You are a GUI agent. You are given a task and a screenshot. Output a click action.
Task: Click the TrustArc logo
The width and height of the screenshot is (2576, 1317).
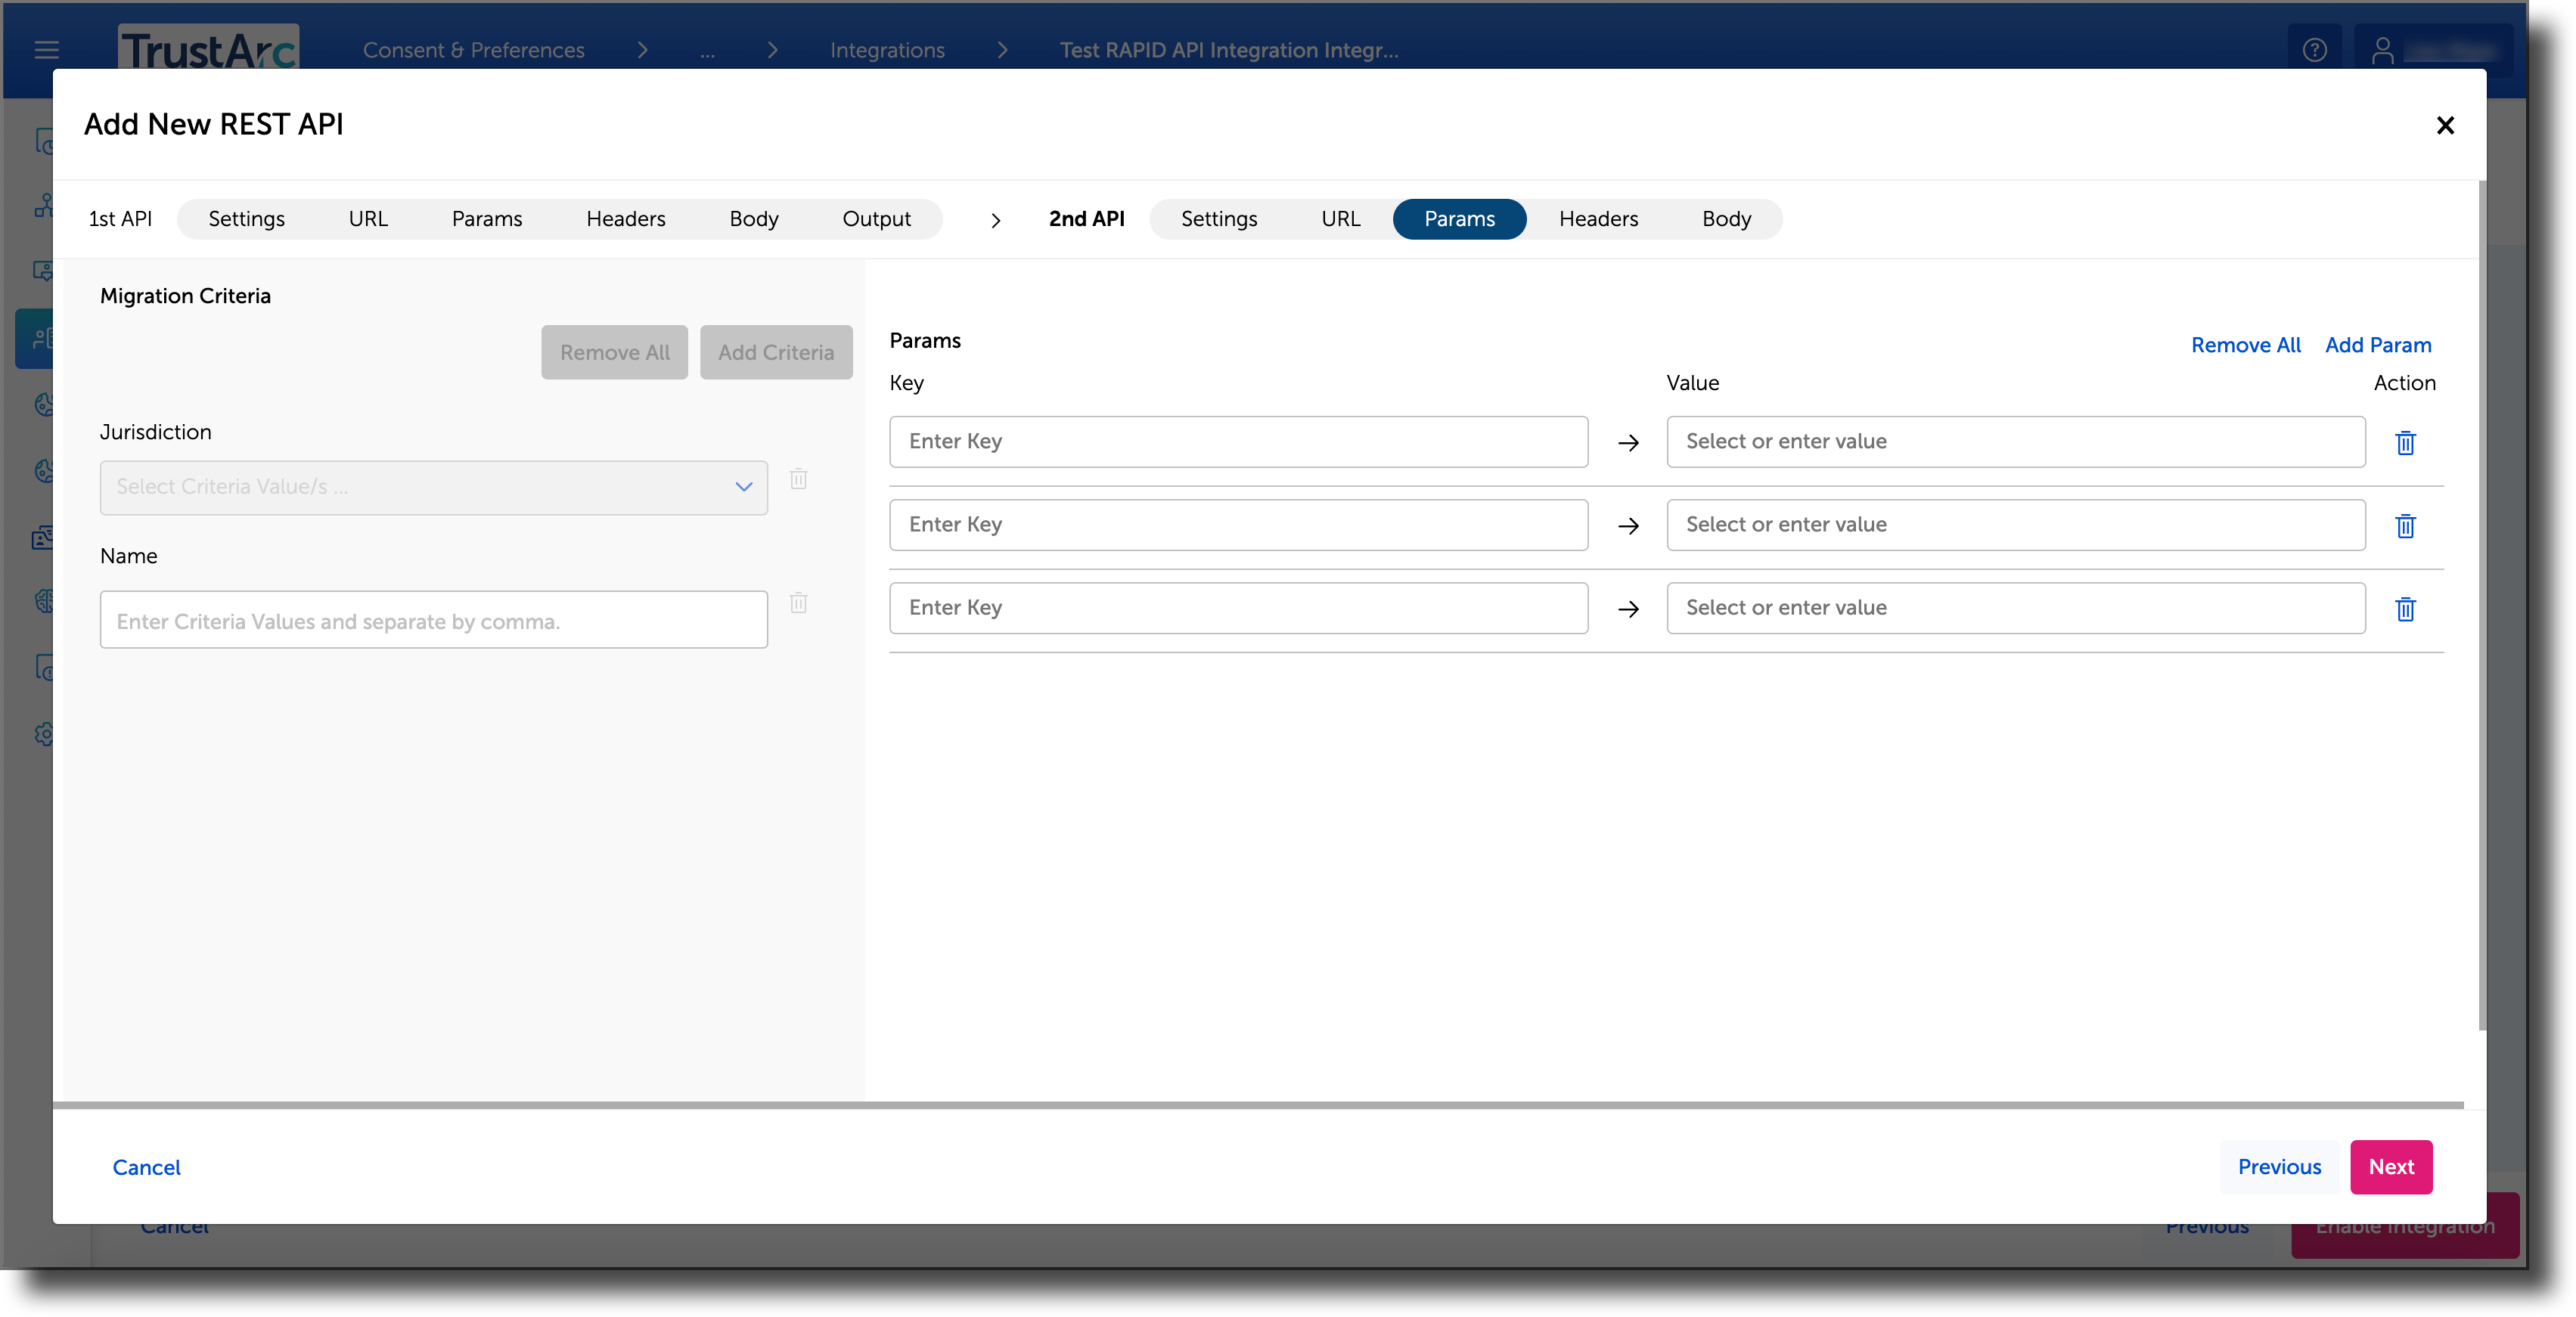coord(208,48)
